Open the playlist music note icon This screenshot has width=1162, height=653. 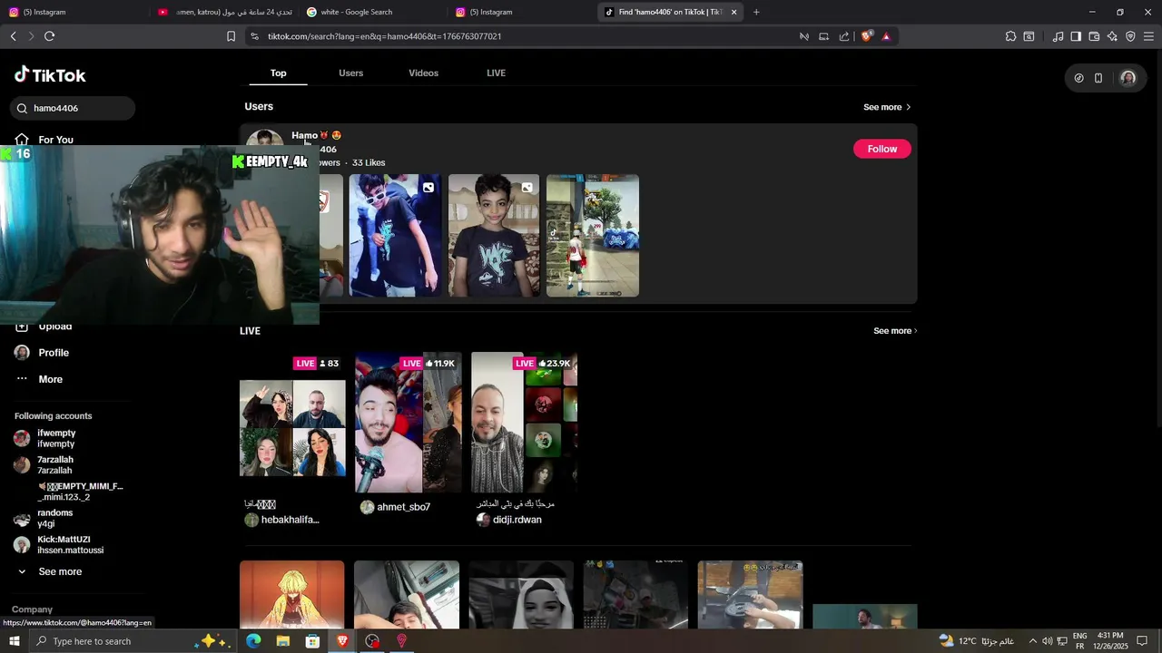(x=1058, y=36)
